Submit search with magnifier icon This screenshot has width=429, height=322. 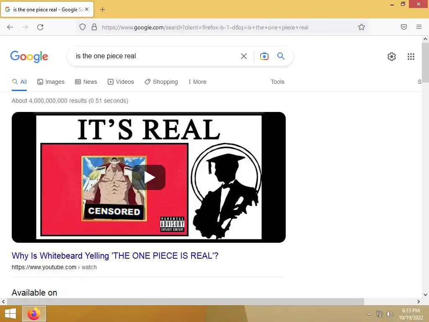point(281,56)
